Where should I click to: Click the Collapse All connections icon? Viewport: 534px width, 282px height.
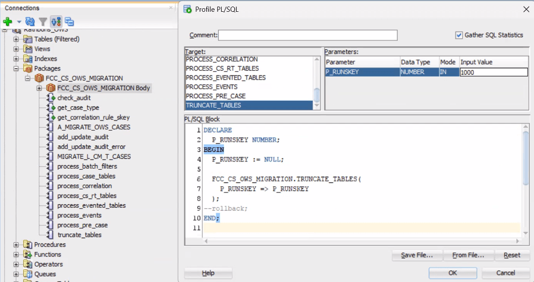pos(69,22)
